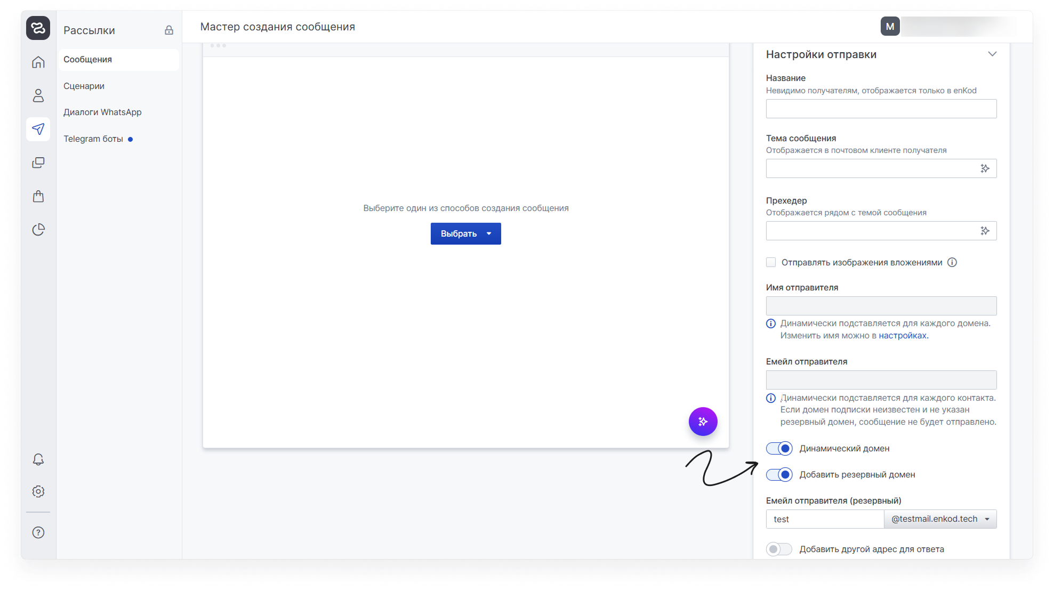Image resolution: width=1054 pixels, height=591 pixels.
Task: Click the help question mark icon
Action: coord(38,532)
